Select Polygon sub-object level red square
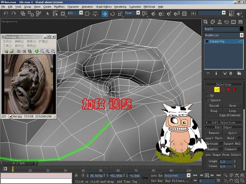Image resolution: width=246 pixels, height=184 pixels. pos(228,89)
